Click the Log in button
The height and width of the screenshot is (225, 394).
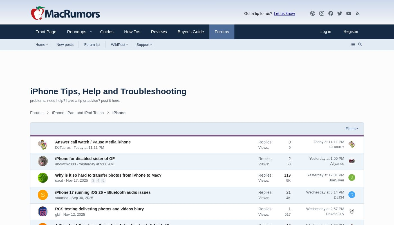[x=326, y=31]
